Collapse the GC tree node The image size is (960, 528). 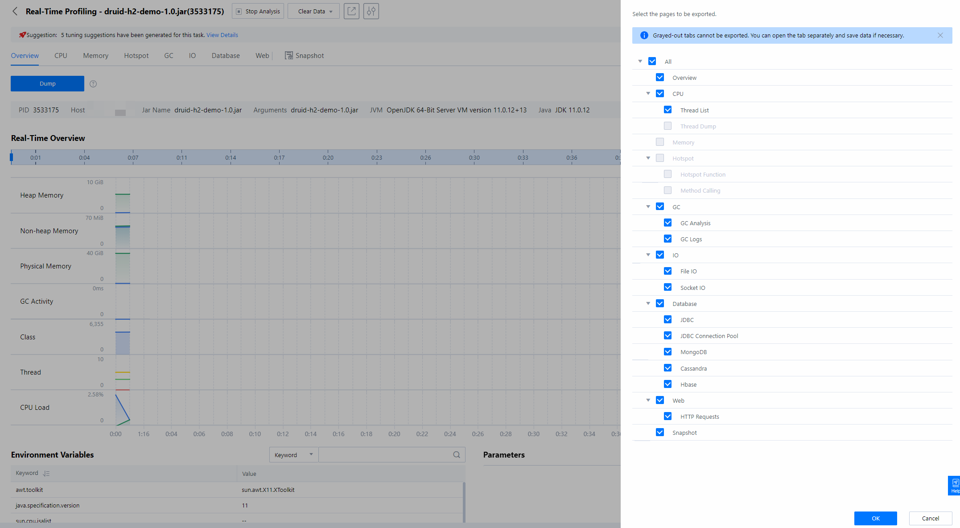coord(648,206)
